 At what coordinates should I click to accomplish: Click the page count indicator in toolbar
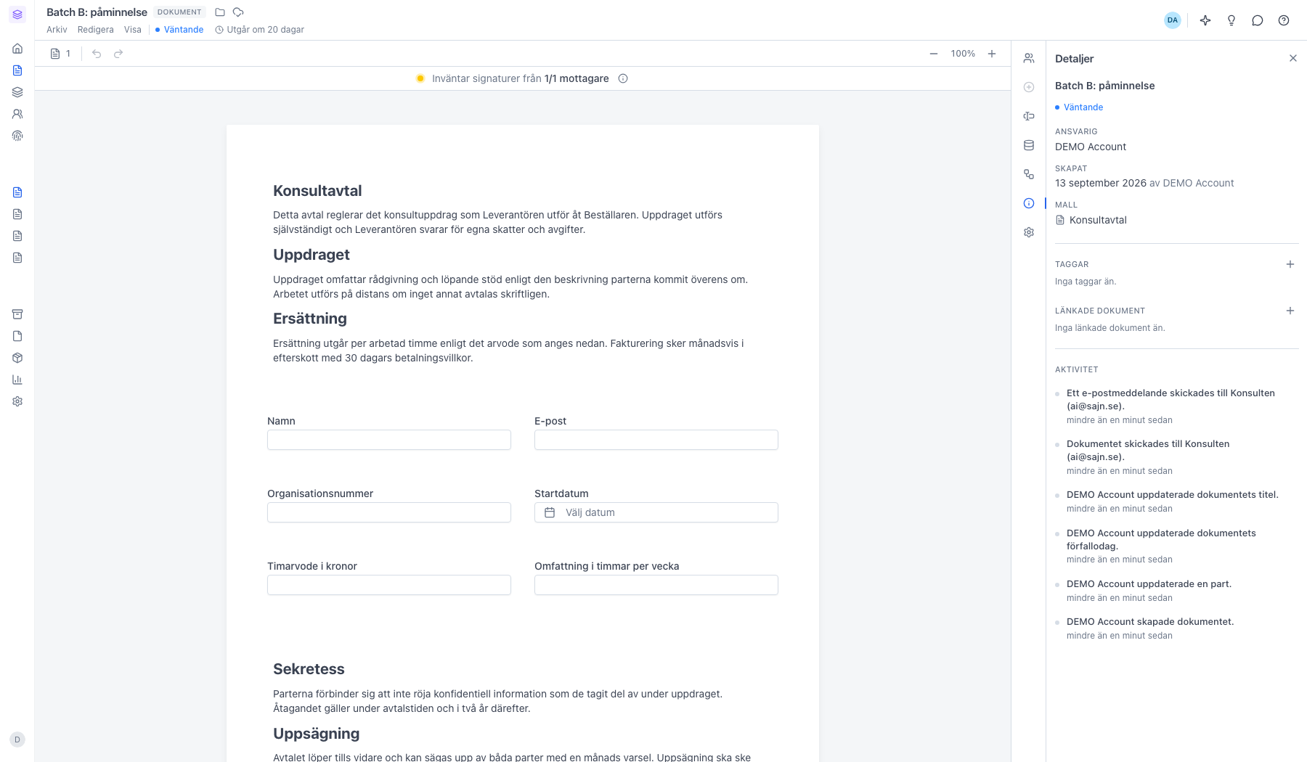[x=61, y=54]
